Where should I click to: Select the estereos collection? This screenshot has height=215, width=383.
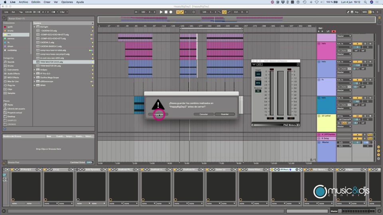[x=11, y=39]
